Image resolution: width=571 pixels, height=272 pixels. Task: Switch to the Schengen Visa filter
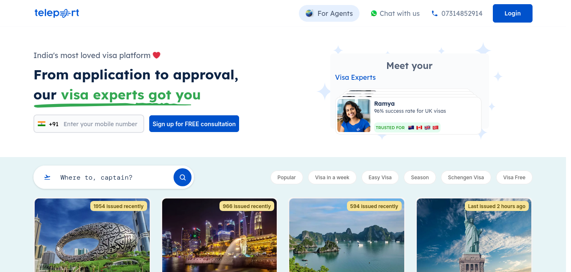coord(466,177)
